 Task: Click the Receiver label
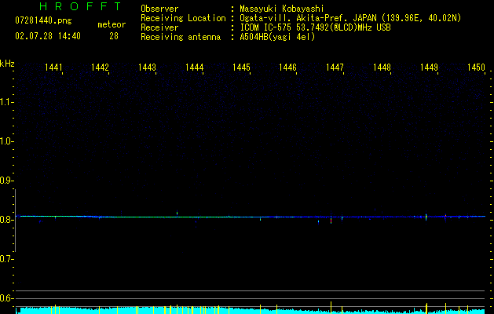[x=159, y=27]
